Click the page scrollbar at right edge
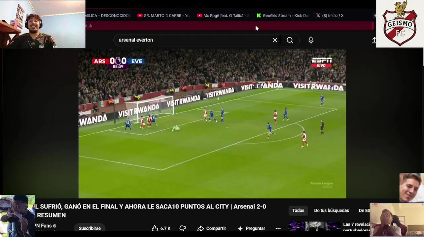Image resolution: width=424 pixels, height=237 pixels. [x=422, y=56]
